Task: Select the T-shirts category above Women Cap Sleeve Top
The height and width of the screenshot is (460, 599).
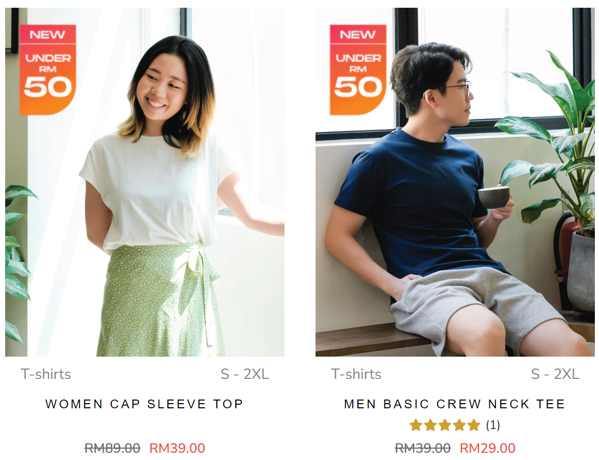Action: coord(46,374)
